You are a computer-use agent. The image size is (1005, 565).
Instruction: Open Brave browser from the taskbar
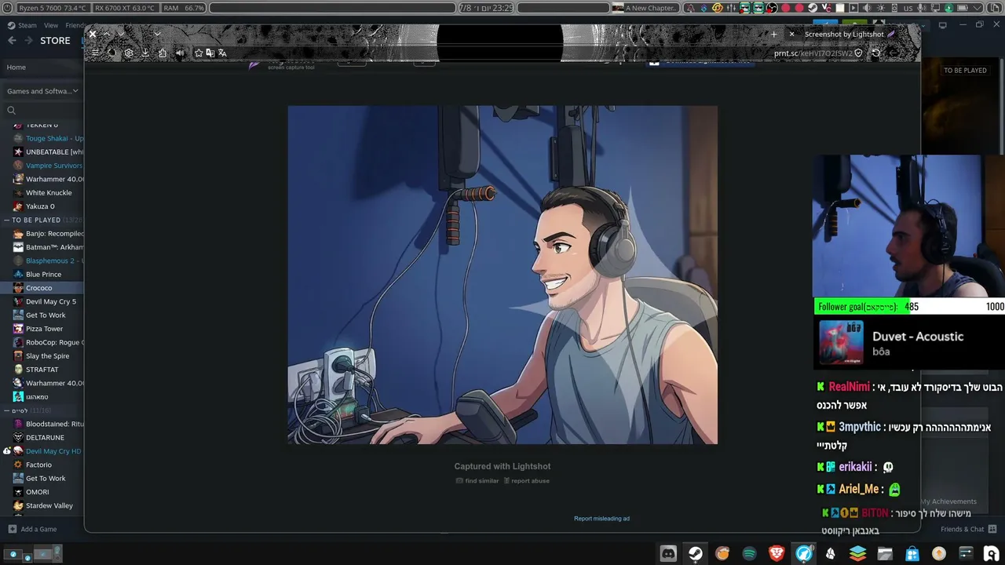pyautogui.click(x=777, y=553)
